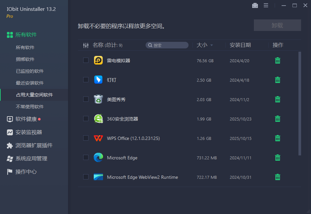Open the hamburger options menu
The width and height of the screenshot is (311, 214).
tap(266, 6)
